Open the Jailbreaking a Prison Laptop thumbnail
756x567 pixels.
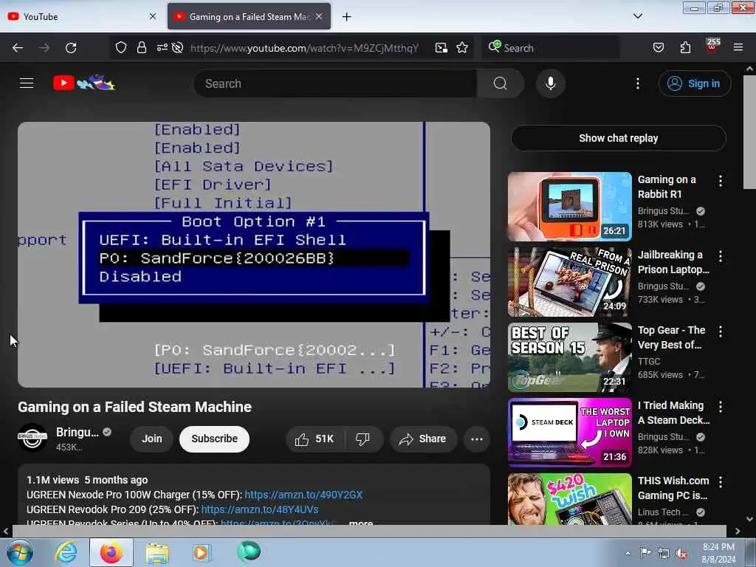[x=569, y=282]
